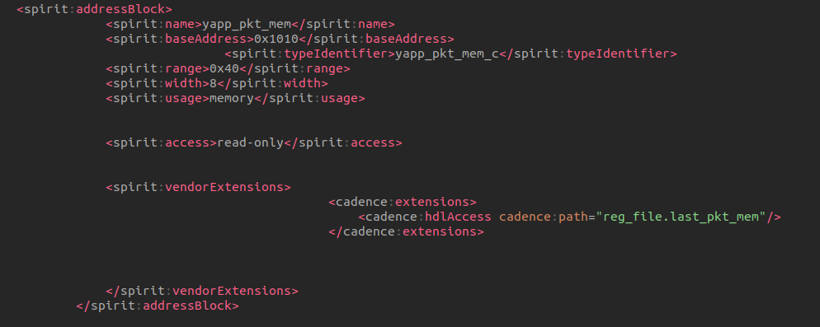Click the closing cadence:extensions tag
Image resolution: width=820 pixels, height=327 pixels.
point(407,231)
